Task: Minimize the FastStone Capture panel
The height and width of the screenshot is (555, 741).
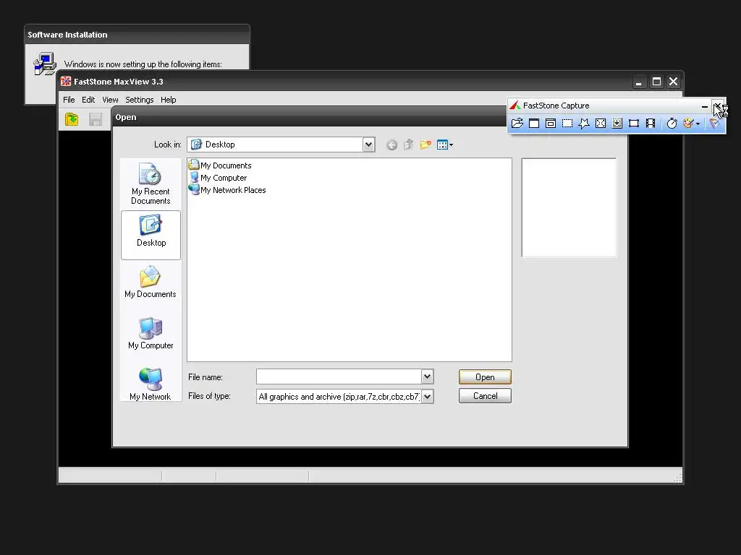Action: click(705, 106)
